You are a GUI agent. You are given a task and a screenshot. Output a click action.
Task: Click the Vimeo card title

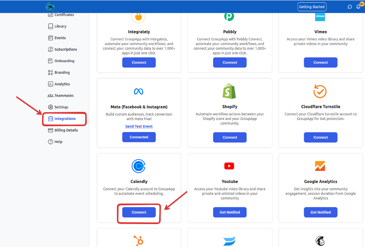pos(320,32)
